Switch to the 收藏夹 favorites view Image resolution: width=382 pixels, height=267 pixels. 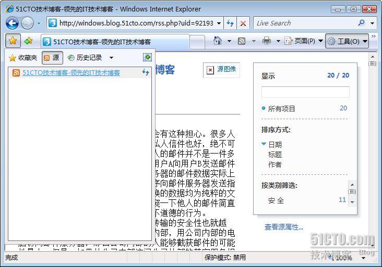coord(23,58)
